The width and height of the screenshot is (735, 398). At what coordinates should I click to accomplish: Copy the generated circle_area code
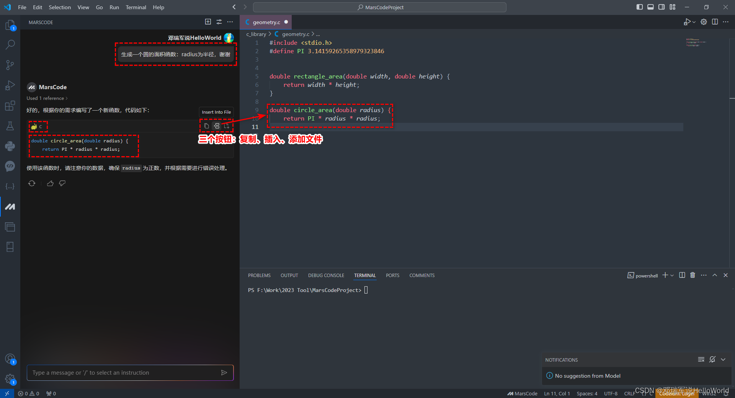[x=206, y=126]
